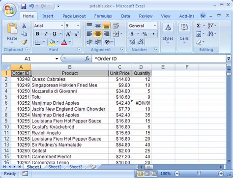
Task: Switch to Normal view in status bar
Action: (x=140, y=174)
